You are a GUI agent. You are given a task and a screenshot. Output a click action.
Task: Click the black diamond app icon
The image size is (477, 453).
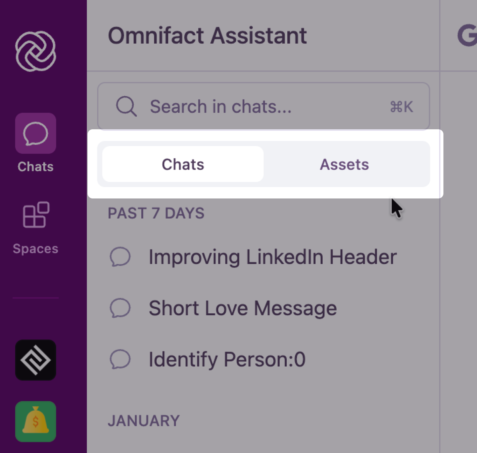coord(35,360)
